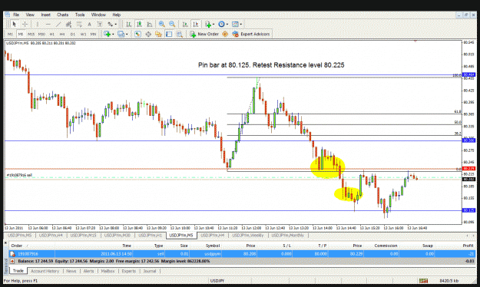Pick the Fibonacci Retracement tool

pos(79,24)
